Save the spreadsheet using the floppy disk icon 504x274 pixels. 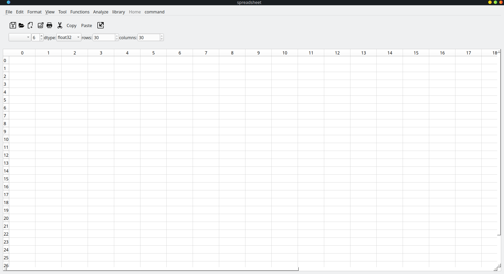click(12, 25)
